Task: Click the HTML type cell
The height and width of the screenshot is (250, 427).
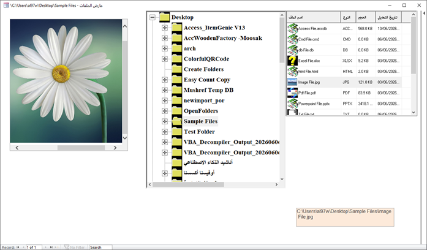Action: pyautogui.click(x=347, y=71)
